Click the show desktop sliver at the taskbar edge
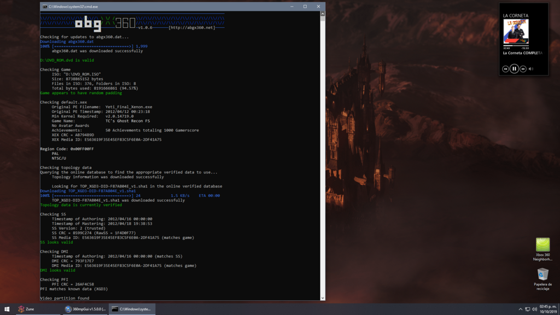This screenshot has height=315, width=560. click(559, 309)
